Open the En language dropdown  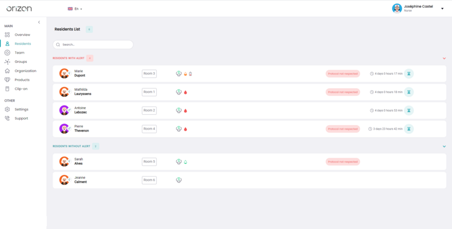coord(75,9)
